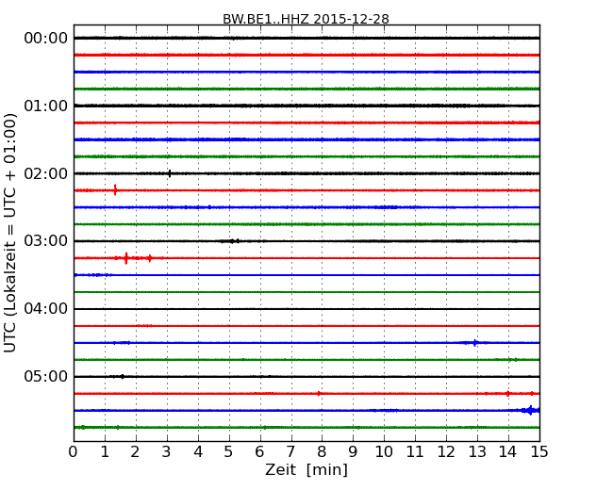
Task: Click the black spike on the 02:00 trace
Action: (x=169, y=173)
